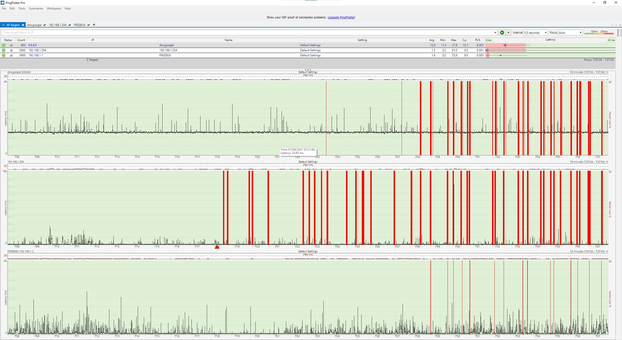The image size is (622, 340).
Task: Open the Alerts side panel
Action: point(618,33)
